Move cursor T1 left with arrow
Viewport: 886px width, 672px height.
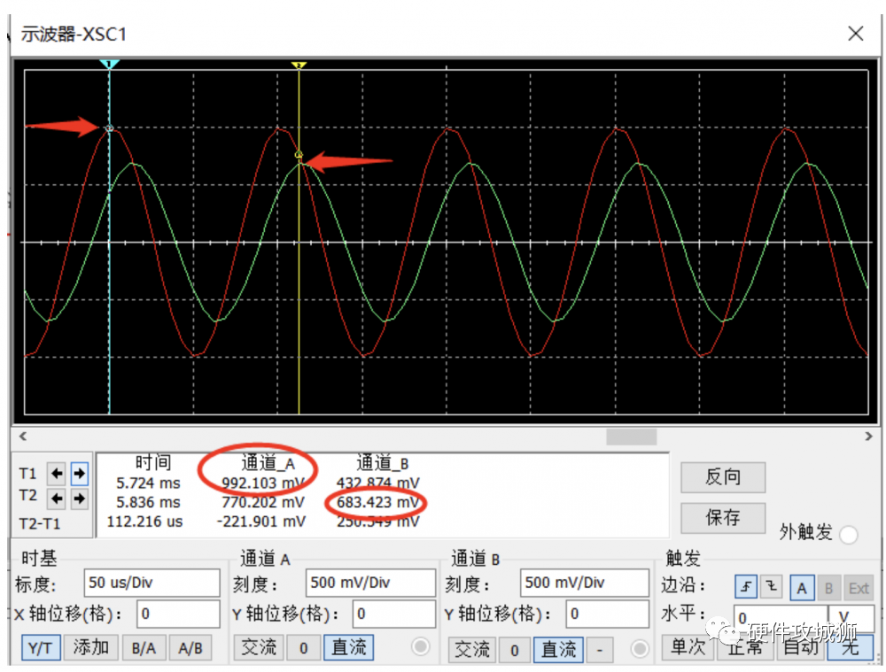tap(57, 473)
